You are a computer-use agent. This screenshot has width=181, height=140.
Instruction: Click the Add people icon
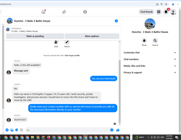(x=56, y=42)
